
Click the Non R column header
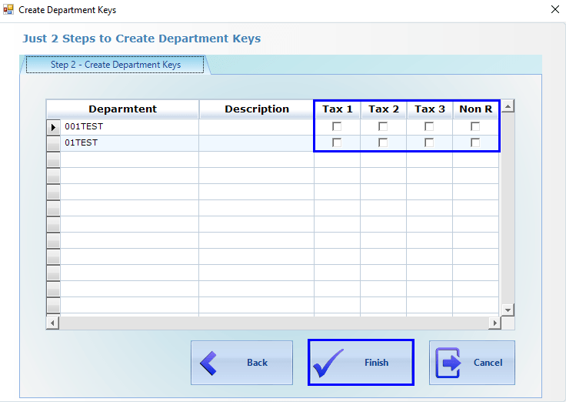(476, 109)
